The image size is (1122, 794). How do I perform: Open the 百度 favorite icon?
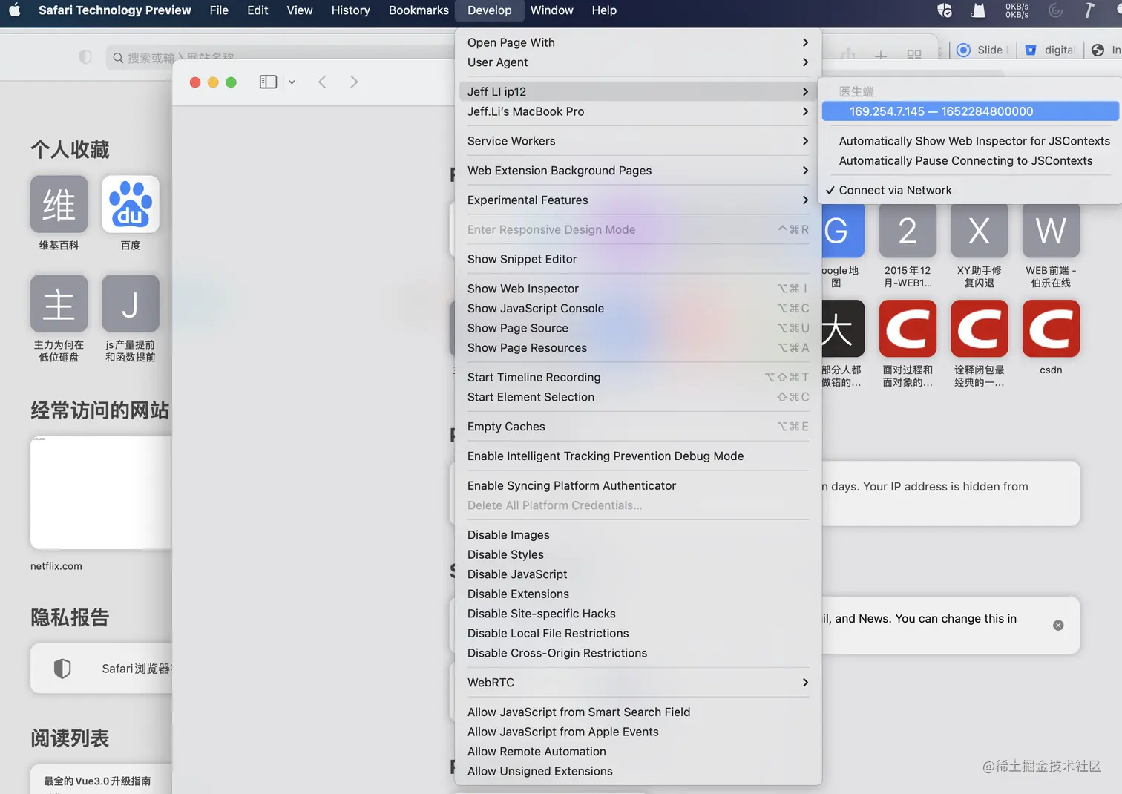131,204
